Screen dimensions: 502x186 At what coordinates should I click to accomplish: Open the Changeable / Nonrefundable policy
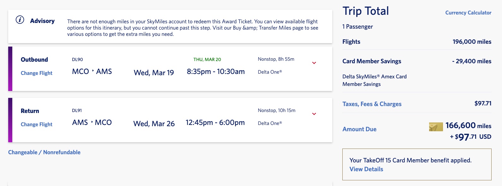pyautogui.click(x=44, y=152)
